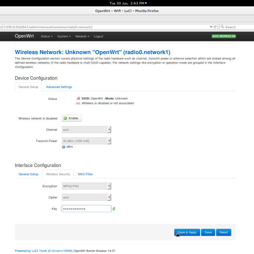Open the Channel dropdown

pos(86,130)
